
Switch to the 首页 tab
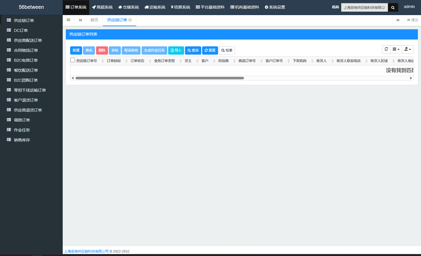[x=94, y=20]
